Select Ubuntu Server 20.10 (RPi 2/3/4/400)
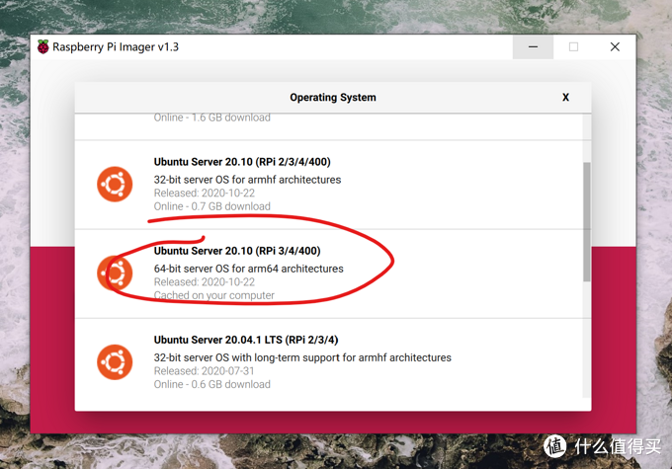 click(x=329, y=185)
